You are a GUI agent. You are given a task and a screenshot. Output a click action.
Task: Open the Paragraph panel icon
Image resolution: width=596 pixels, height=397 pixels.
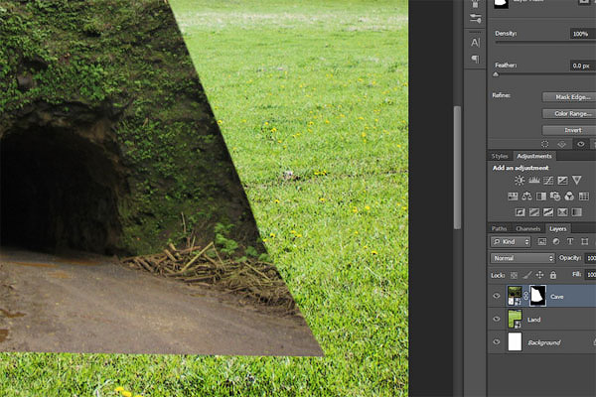[x=475, y=59]
